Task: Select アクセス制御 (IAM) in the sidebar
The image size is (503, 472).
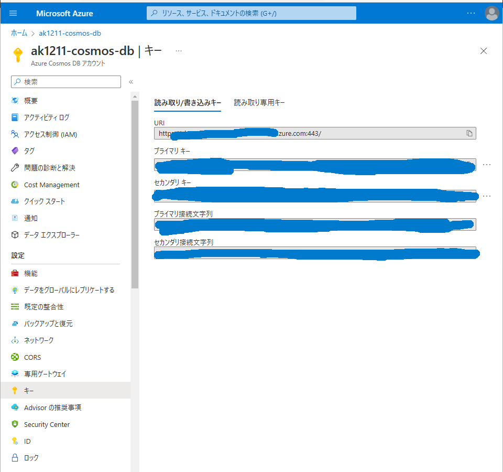Action: [x=50, y=134]
